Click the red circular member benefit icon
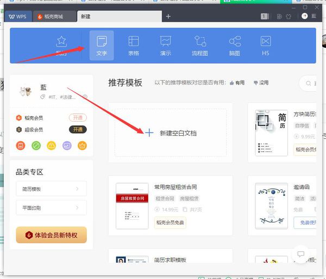The width and height of the screenshot is (326, 279). click(x=21, y=145)
